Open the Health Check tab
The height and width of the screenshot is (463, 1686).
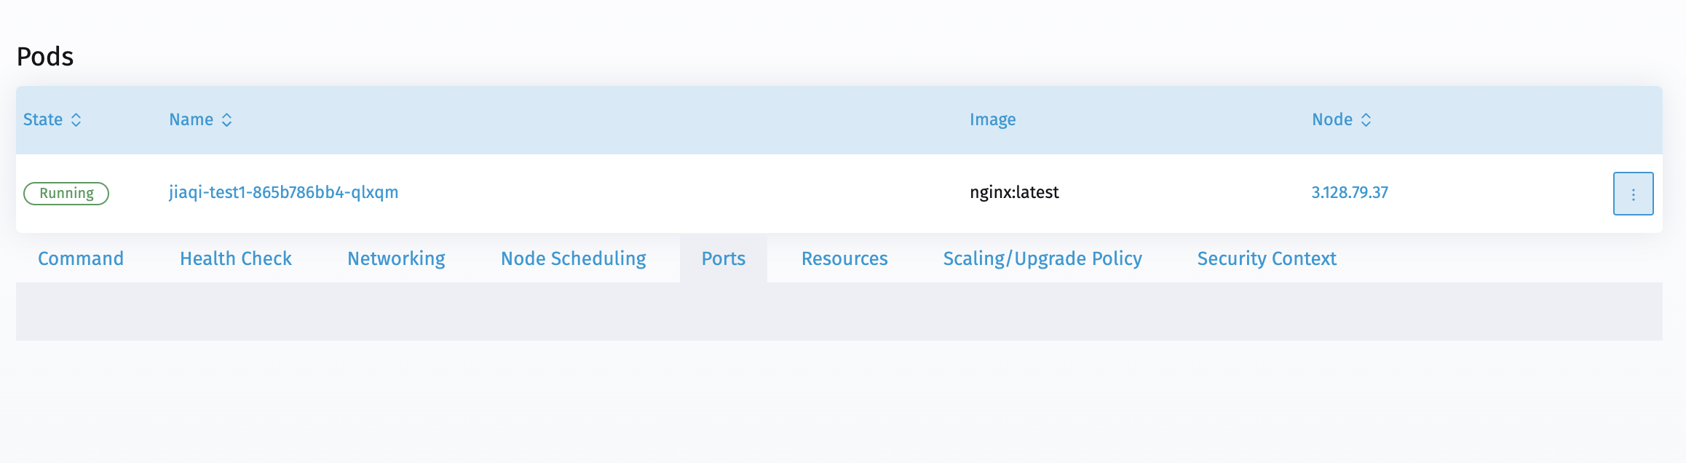point(236,258)
